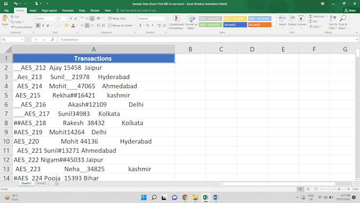This screenshot has height=203, width=360.
Task: Click Undo in the Quick Access Toolbar
Action: click(15, 4)
